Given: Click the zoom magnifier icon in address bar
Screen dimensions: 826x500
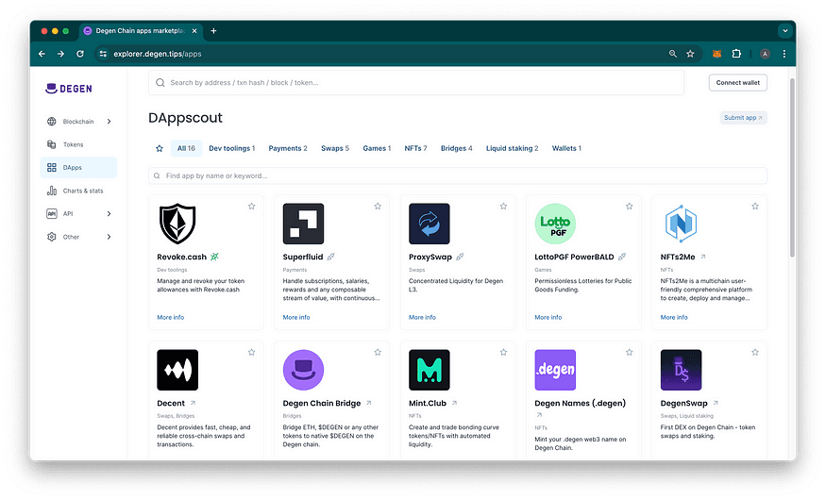Looking at the screenshot, I should 673,54.
